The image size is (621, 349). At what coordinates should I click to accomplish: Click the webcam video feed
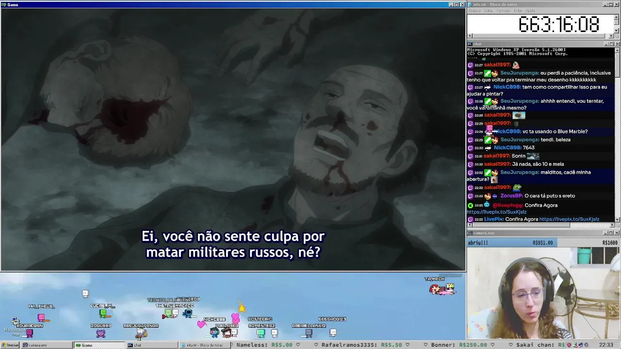pyautogui.click(x=543, y=293)
